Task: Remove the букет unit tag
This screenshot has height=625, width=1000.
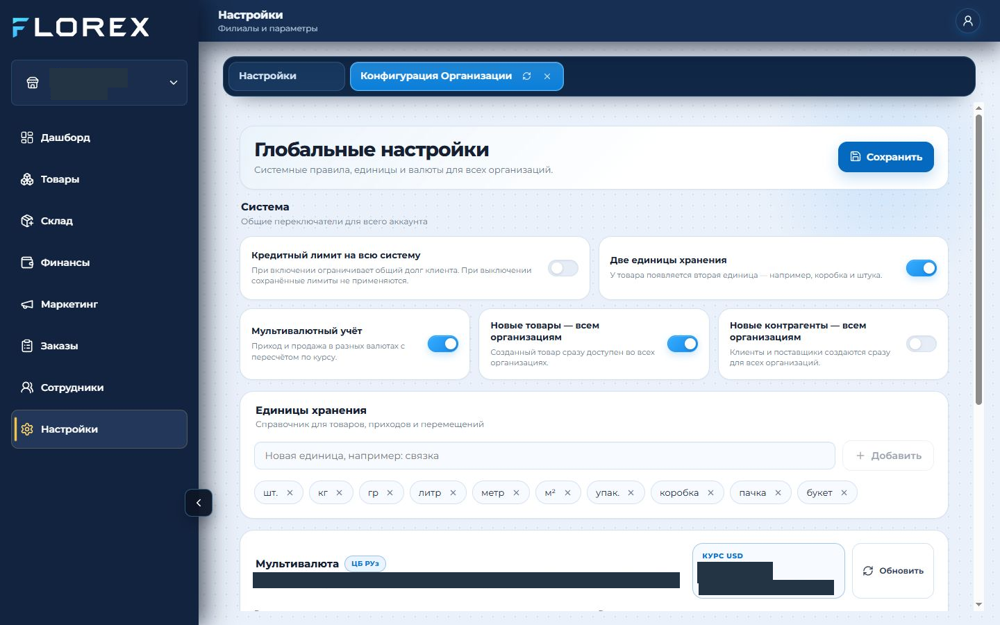Action: tap(844, 492)
